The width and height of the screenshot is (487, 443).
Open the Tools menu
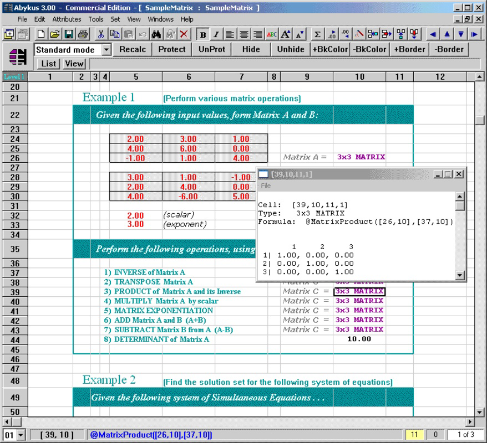(x=95, y=19)
